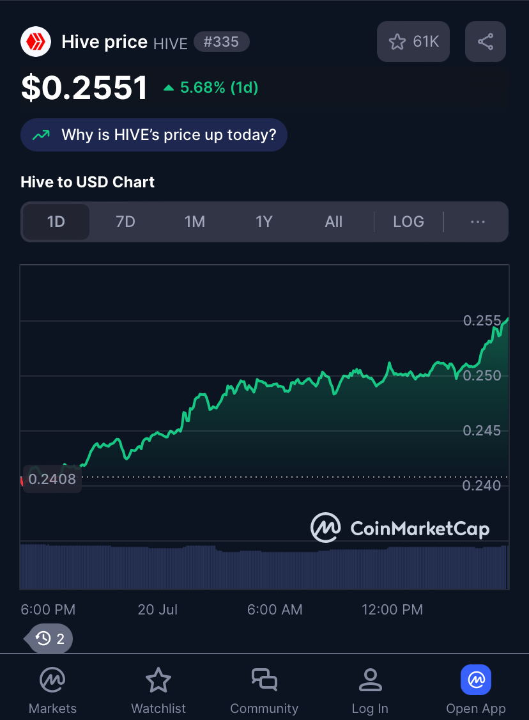Viewport: 529px width, 720px height.
Task: Click the 0.2408 opening price marker
Action: click(x=52, y=479)
